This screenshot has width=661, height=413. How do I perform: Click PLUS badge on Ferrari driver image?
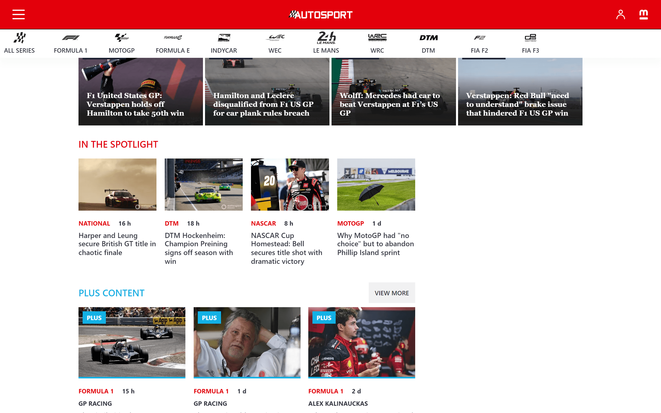pyautogui.click(x=324, y=318)
